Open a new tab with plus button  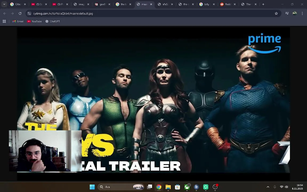(263, 4)
